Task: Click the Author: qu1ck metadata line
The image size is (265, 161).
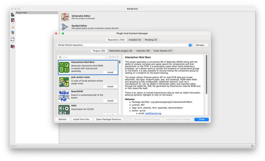Action: coord(138,111)
